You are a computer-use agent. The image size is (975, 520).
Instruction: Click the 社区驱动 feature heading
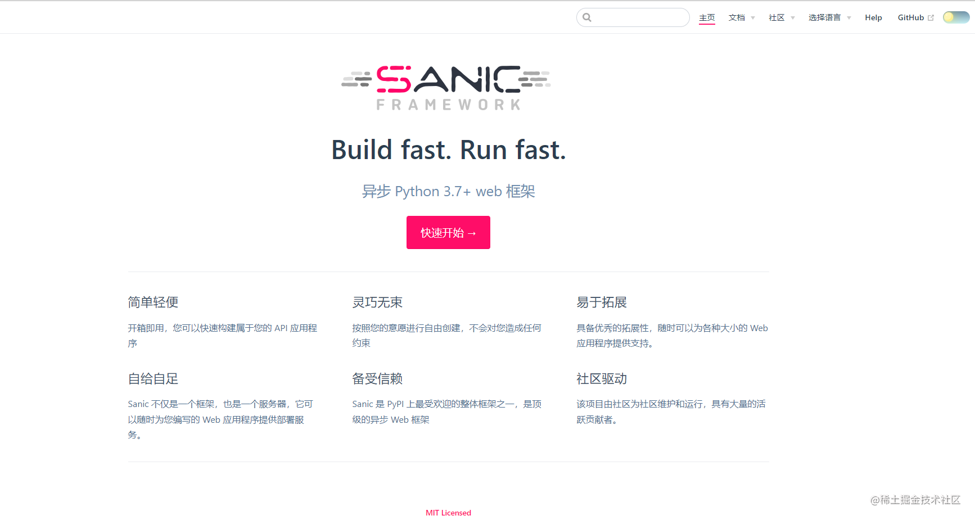602,379
